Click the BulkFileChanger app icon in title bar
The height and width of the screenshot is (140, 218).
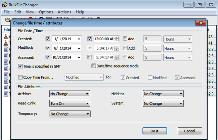(x=4, y=5)
